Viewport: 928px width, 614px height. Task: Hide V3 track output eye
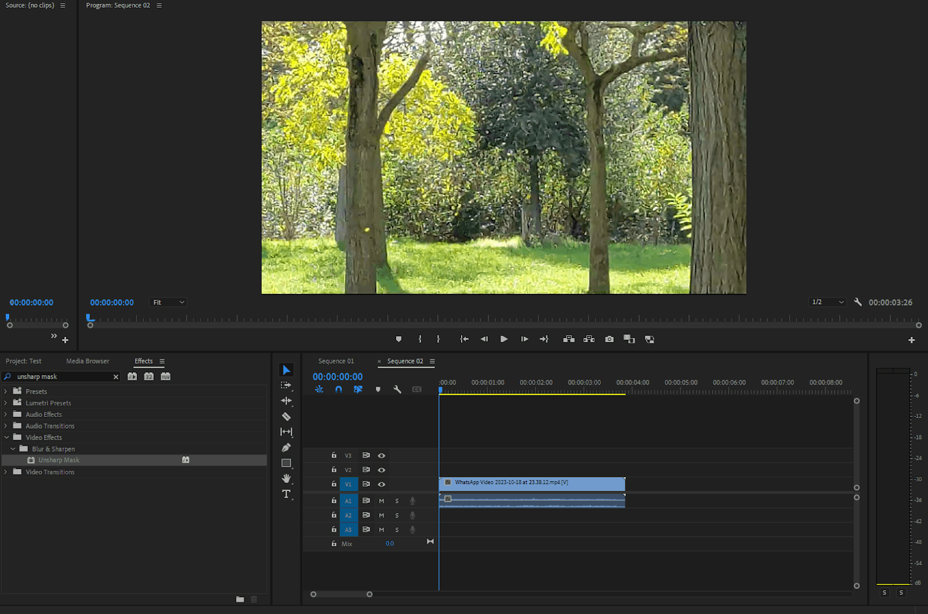(382, 456)
